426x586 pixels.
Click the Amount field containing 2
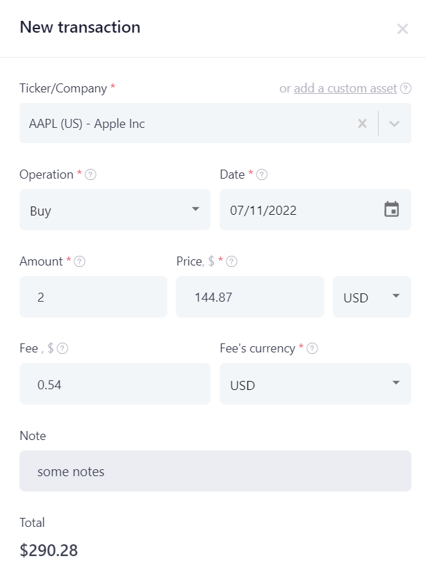click(x=93, y=297)
